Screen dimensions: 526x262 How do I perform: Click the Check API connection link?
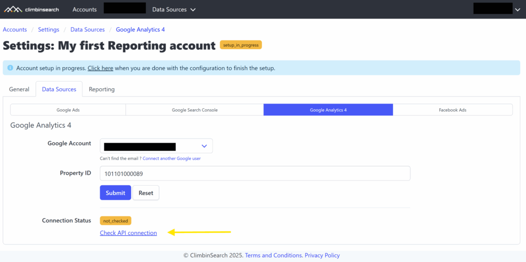(128, 233)
